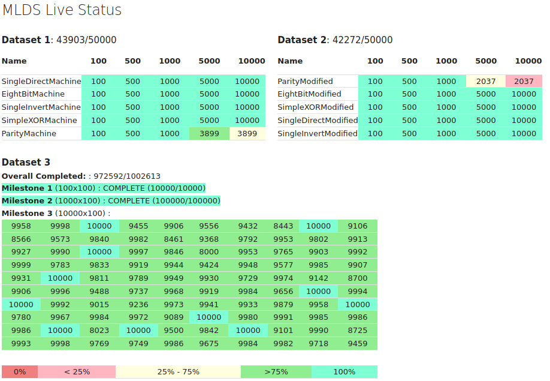Click the 8000 cell in Milestone 3 grid

208,252
